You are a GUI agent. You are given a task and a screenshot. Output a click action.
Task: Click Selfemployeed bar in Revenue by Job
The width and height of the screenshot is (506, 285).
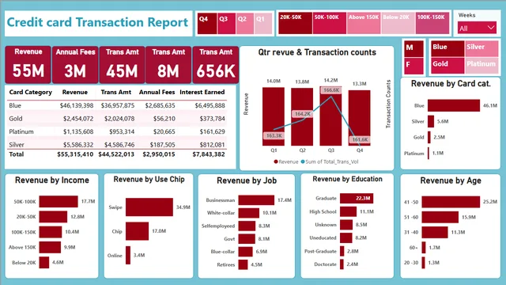click(x=247, y=226)
